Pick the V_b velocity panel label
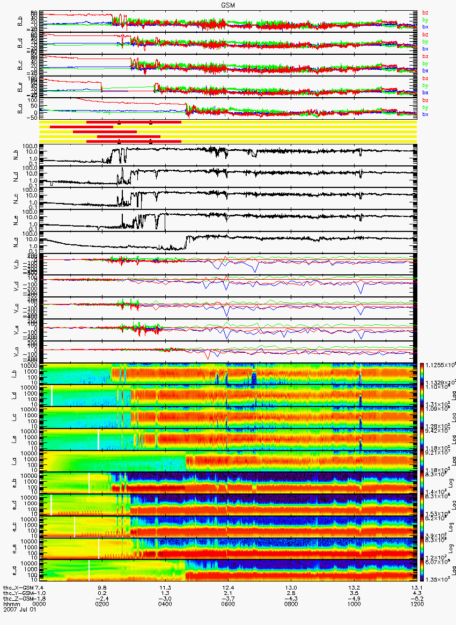 click(x=16, y=265)
